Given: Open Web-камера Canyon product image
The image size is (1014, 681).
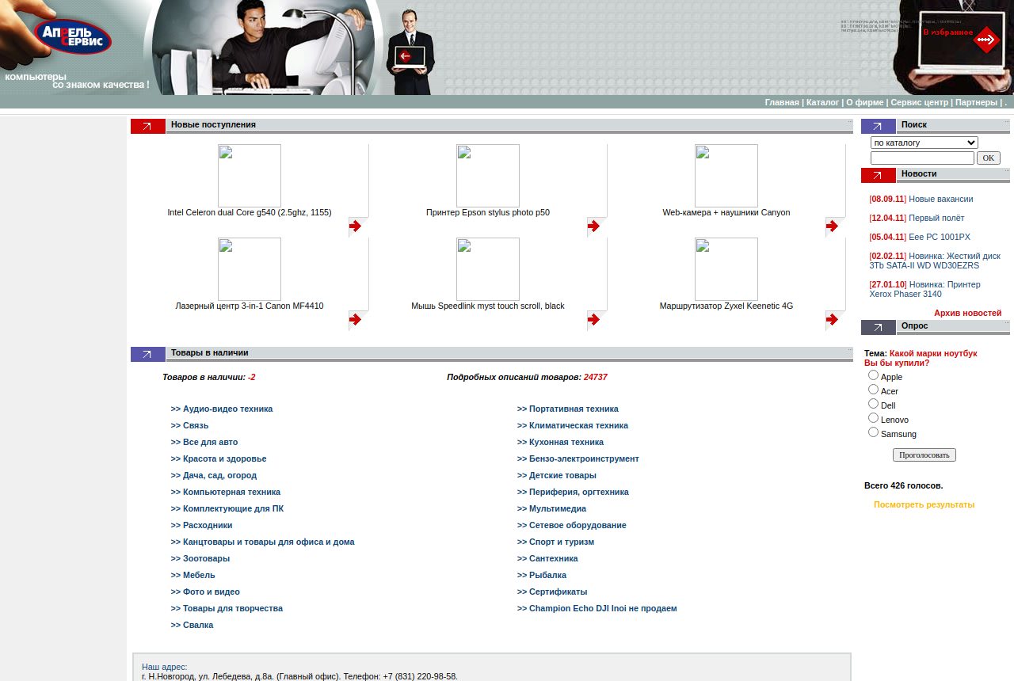Looking at the screenshot, I should coord(726,176).
